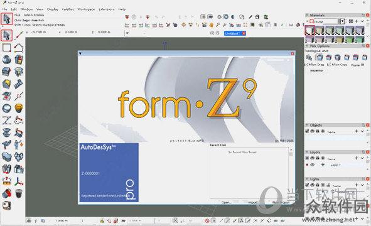Screen dimensions: 371x226
Task: Switch to the Untitled1 document tab
Action: point(232,33)
